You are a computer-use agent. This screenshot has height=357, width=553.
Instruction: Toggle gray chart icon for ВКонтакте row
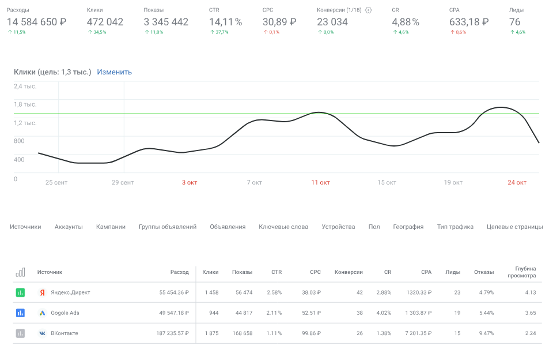pyautogui.click(x=20, y=333)
